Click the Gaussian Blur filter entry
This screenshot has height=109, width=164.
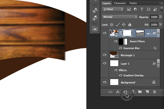tap(131, 48)
